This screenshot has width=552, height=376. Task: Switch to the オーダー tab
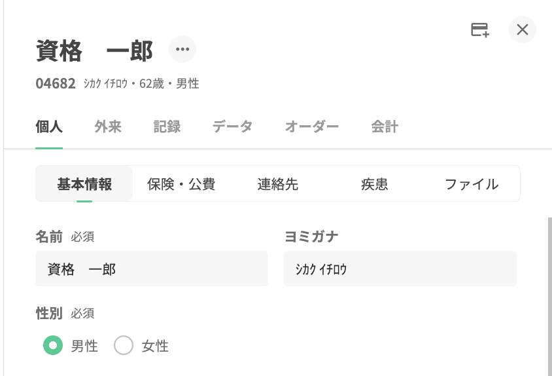tap(312, 127)
